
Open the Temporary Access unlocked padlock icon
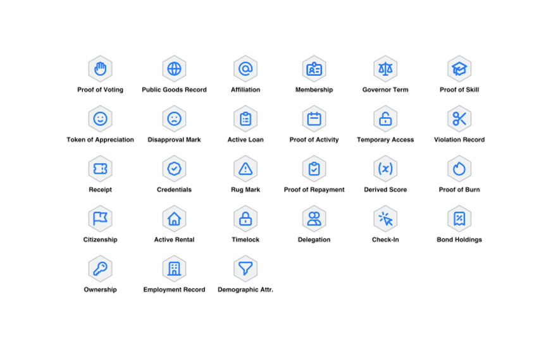click(x=385, y=118)
